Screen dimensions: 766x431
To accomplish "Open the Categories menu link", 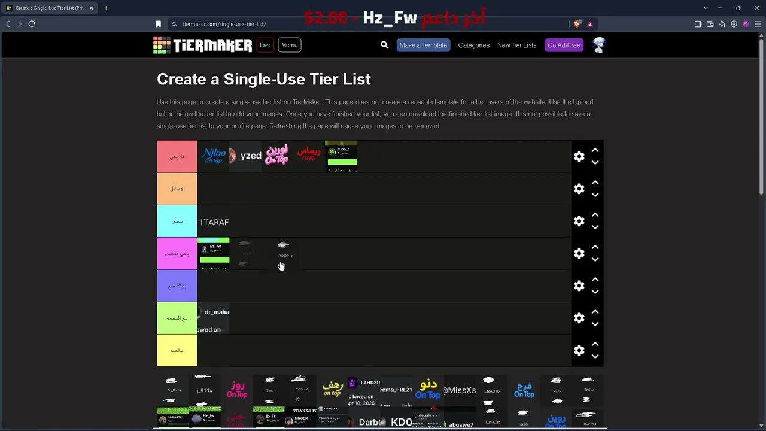I will pyautogui.click(x=473, y=45).
